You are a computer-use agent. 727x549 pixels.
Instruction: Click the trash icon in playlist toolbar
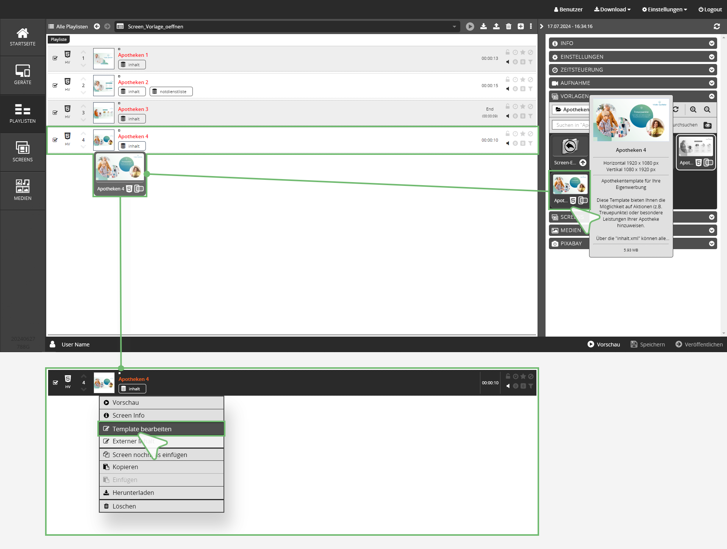(508, 27)
